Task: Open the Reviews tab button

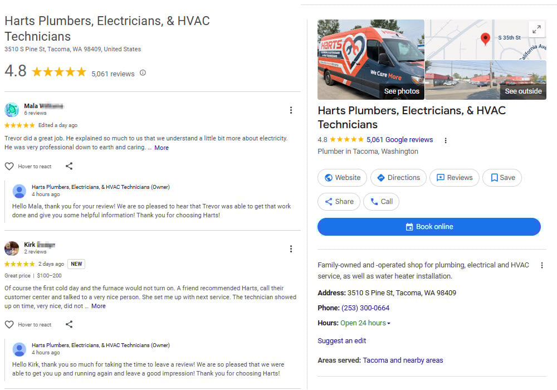Action: pos(455,178)
